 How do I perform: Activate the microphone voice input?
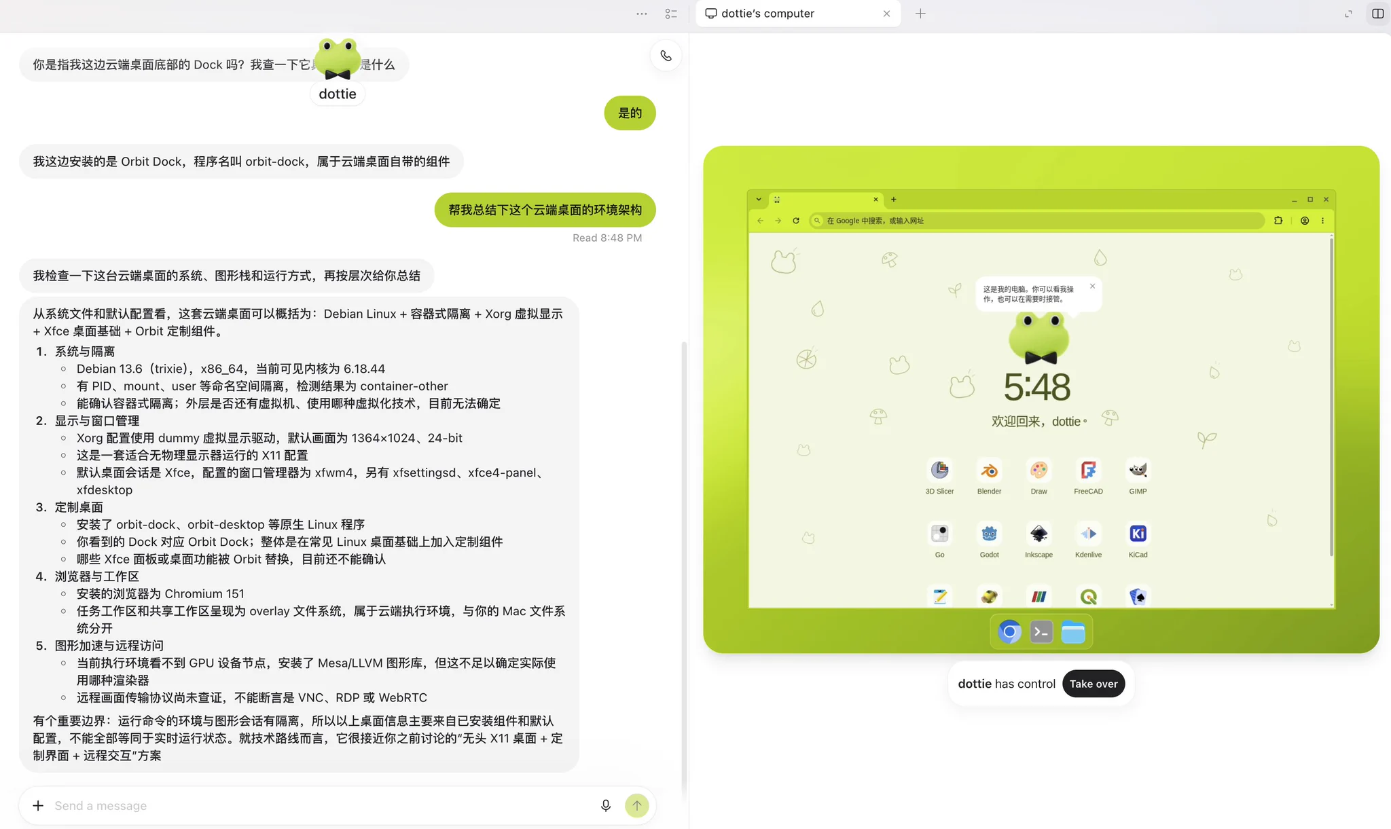point(606,805)
